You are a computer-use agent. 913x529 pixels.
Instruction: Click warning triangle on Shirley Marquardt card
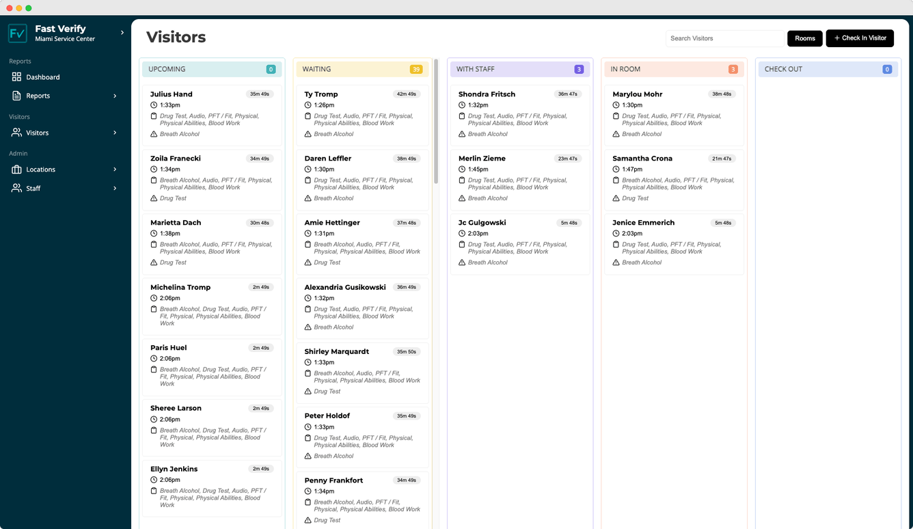308,392
